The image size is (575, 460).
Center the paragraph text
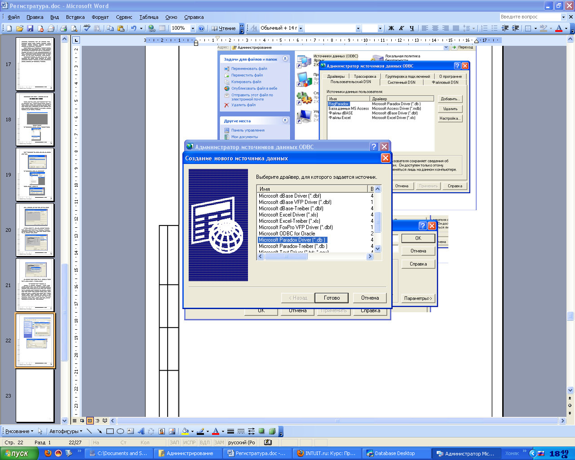tap(435, 28)
